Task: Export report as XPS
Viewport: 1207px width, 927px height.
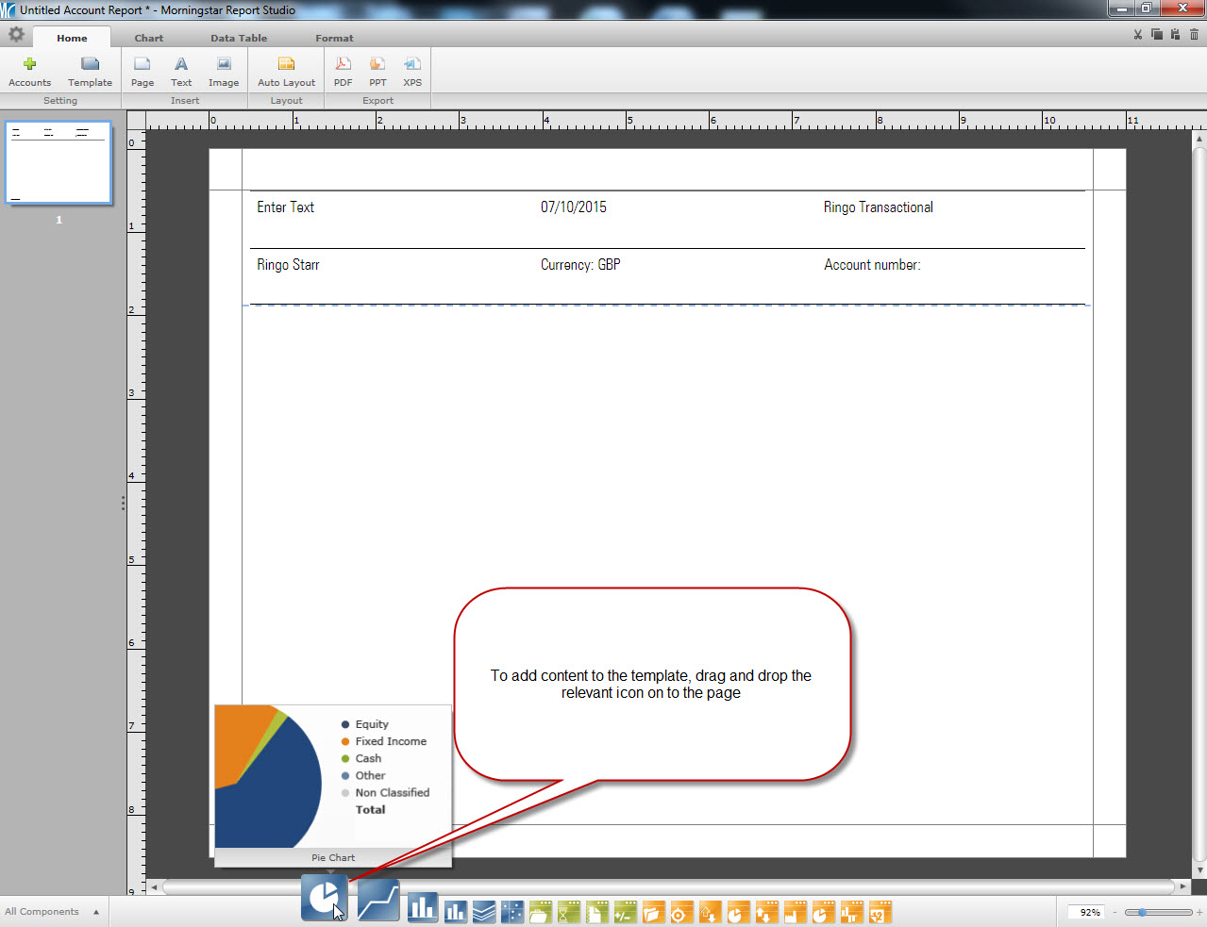Action: click(412, 71)
